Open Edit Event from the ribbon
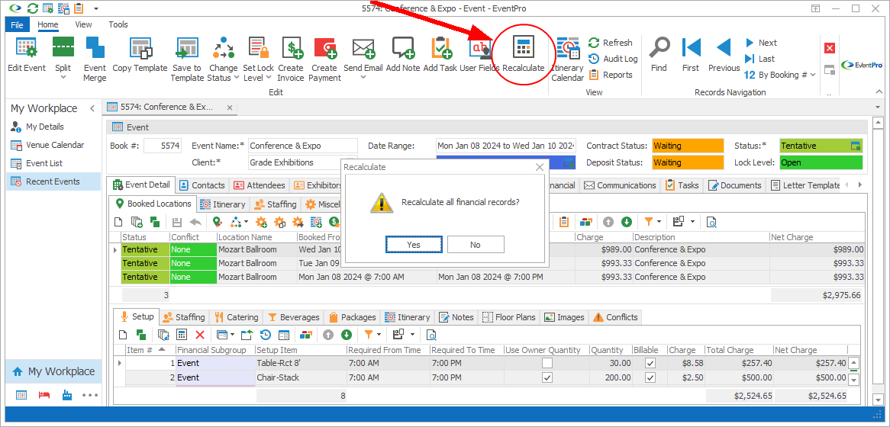Image resolution: width=890 pixels, height=427 pixels. tap(27, 54)
